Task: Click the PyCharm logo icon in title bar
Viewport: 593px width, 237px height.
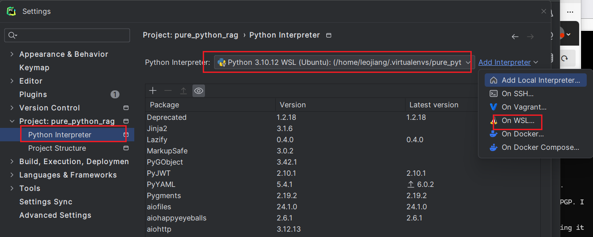Action: coord(12,11)
